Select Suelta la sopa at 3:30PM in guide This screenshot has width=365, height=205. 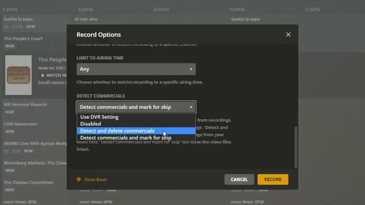tap(18, 19)
